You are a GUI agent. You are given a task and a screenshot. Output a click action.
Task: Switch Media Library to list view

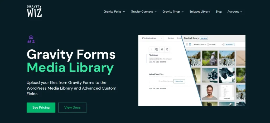pyautogui.click(x=187, y=44)
